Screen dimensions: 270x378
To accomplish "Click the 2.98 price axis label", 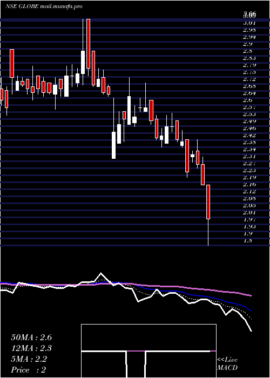I will click(x=249, y=30).
